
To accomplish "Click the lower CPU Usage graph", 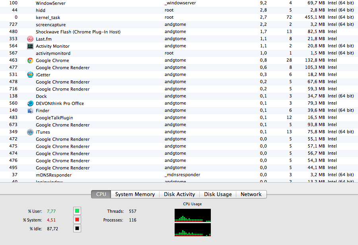I will [193, 230].
